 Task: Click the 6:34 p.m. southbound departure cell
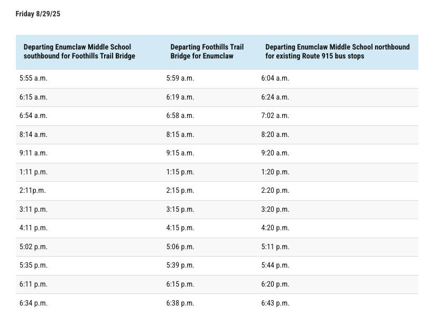(33, 303)
